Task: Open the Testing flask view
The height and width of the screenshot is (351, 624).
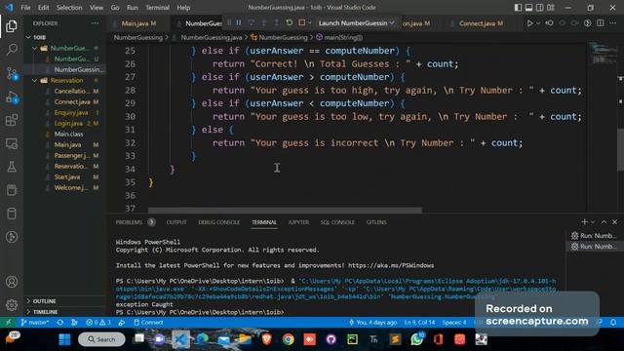Action: point(12,167)
